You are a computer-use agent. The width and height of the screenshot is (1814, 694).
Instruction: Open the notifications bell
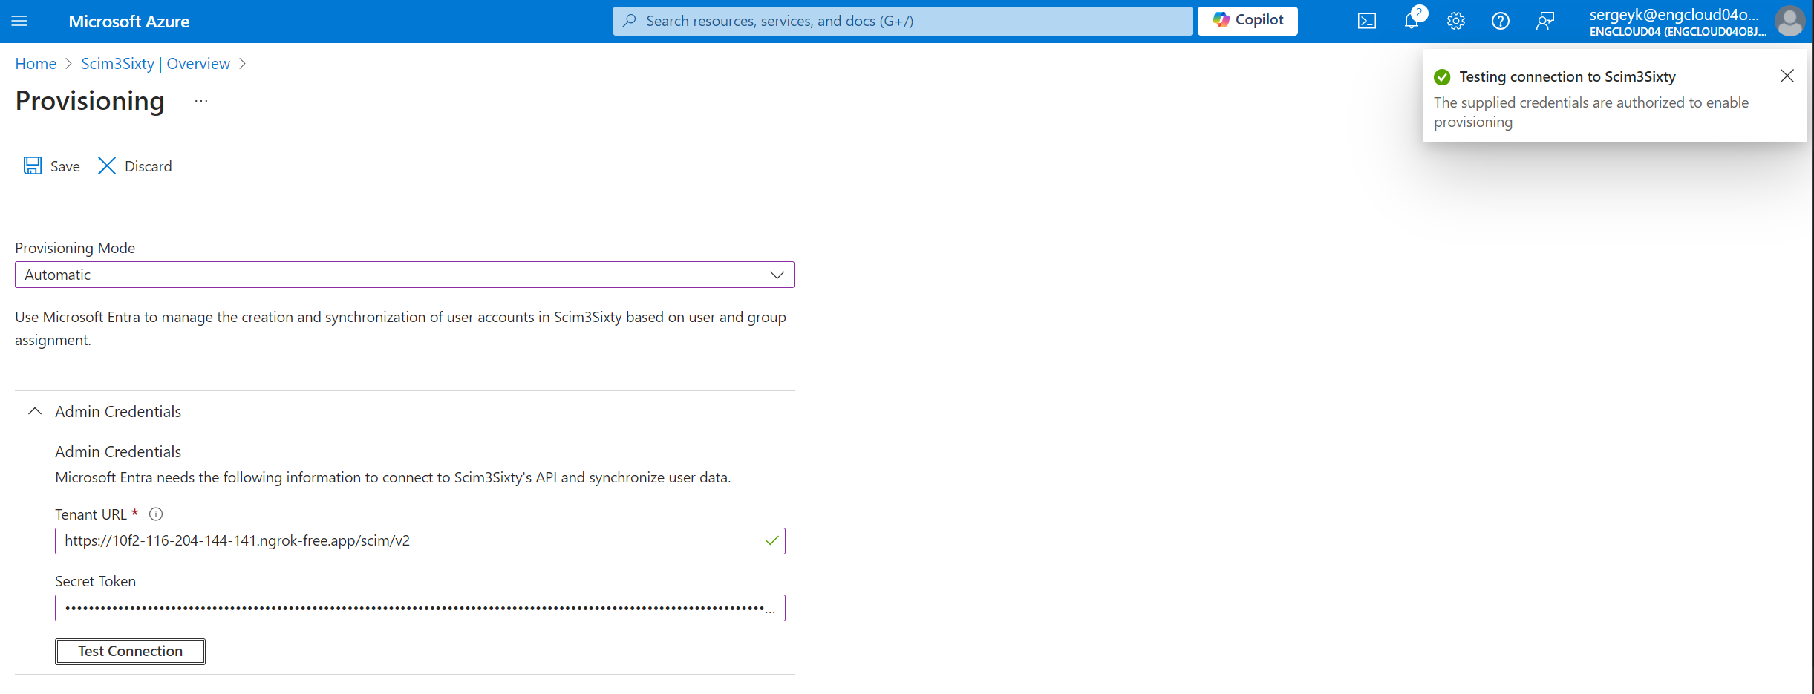tap(1411, 22)
